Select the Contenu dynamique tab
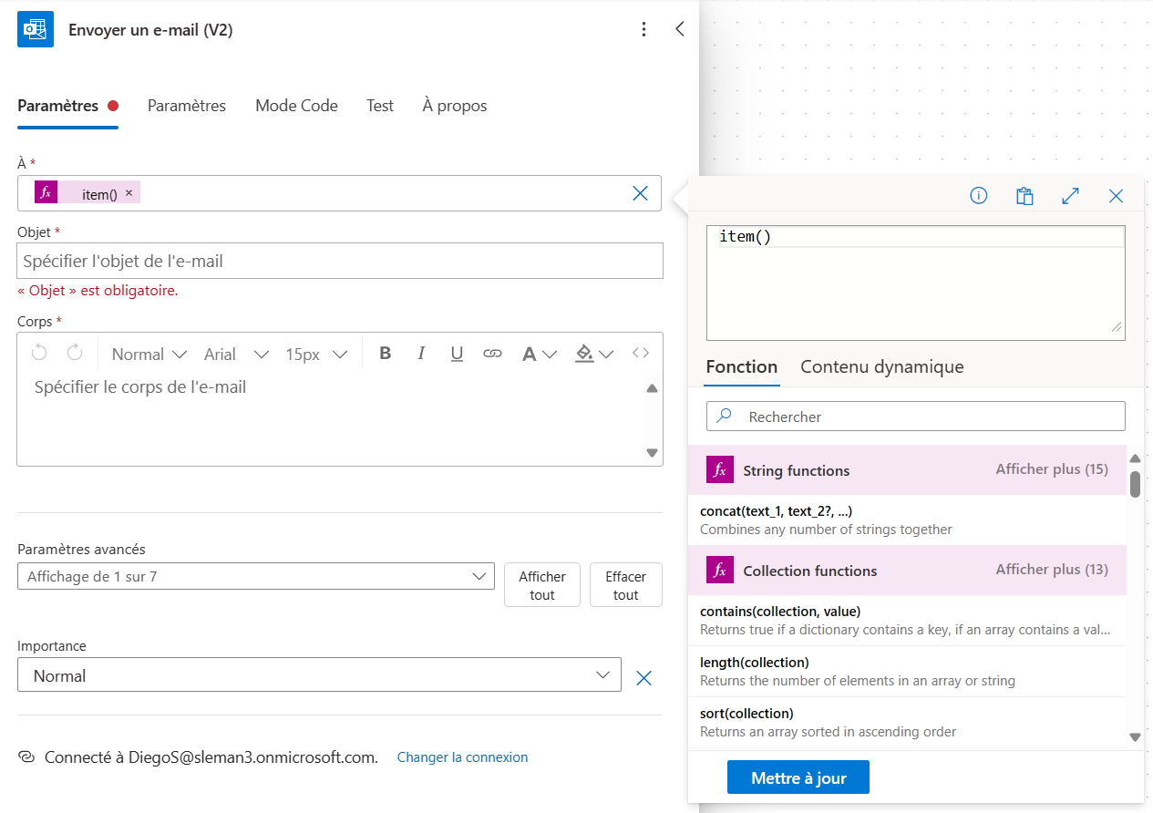 [881, 366]
